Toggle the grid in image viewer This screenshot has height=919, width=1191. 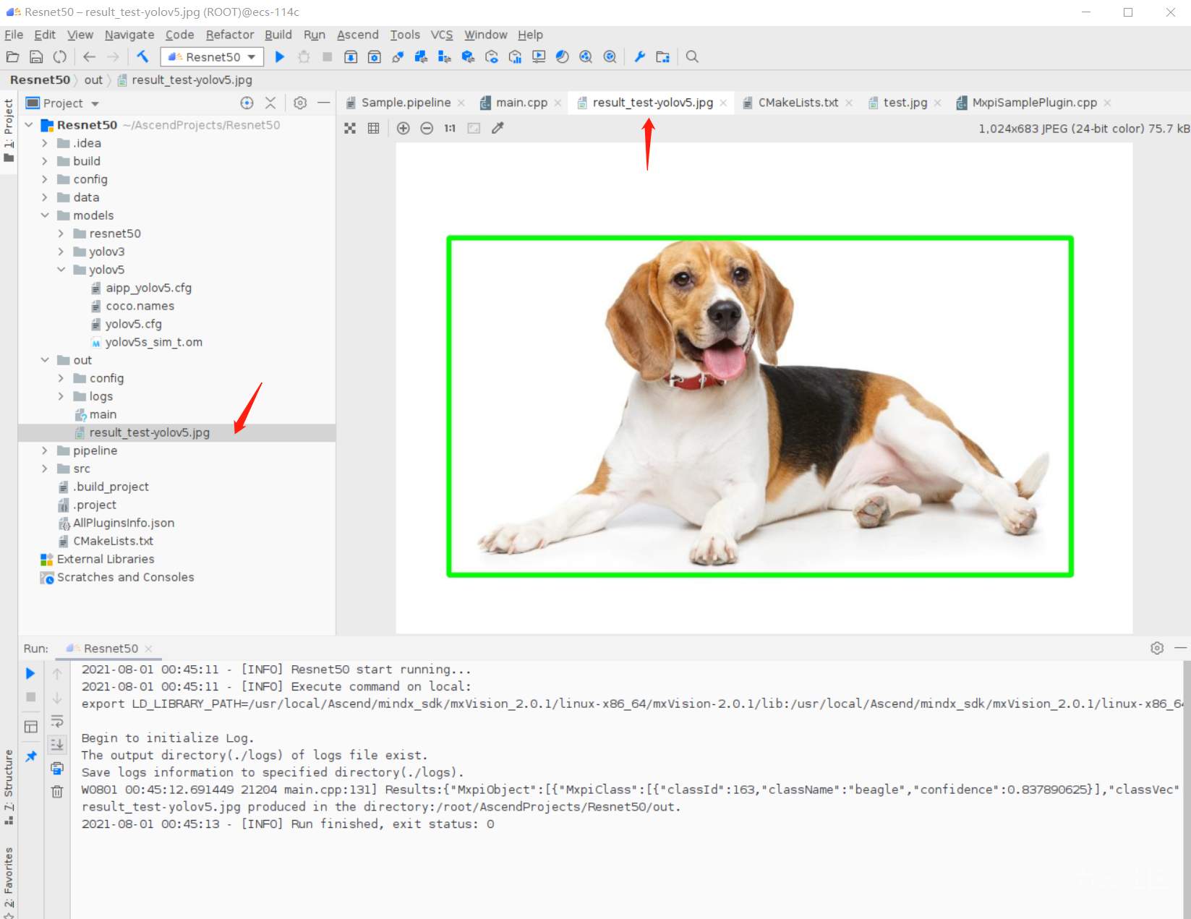[373, 128]
